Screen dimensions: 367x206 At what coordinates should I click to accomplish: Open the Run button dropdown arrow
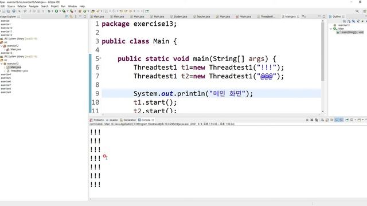[x=60, y=11]
